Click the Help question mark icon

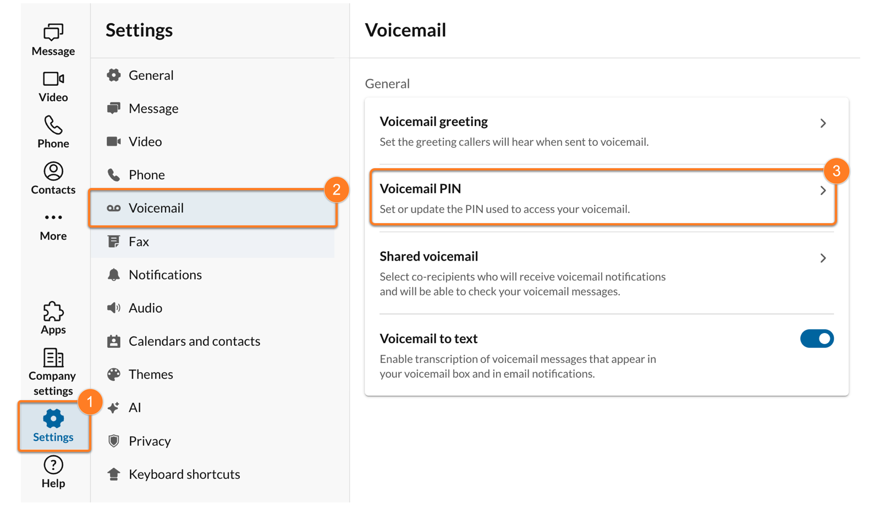53,465
